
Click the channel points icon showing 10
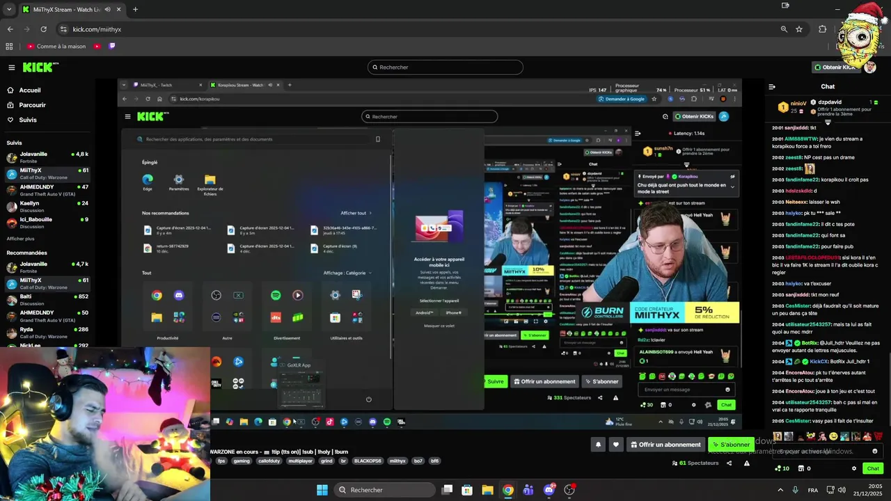(782, 468)
